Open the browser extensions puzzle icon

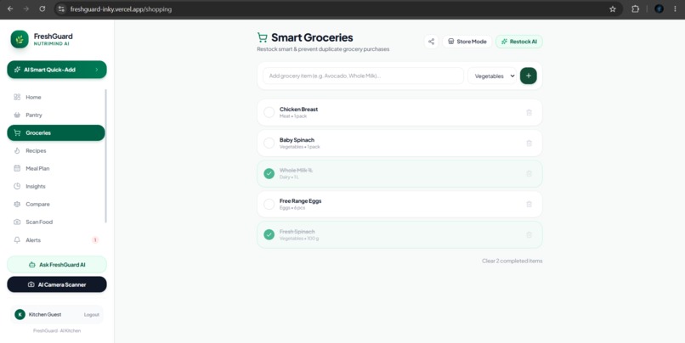(x=635, y=8)
